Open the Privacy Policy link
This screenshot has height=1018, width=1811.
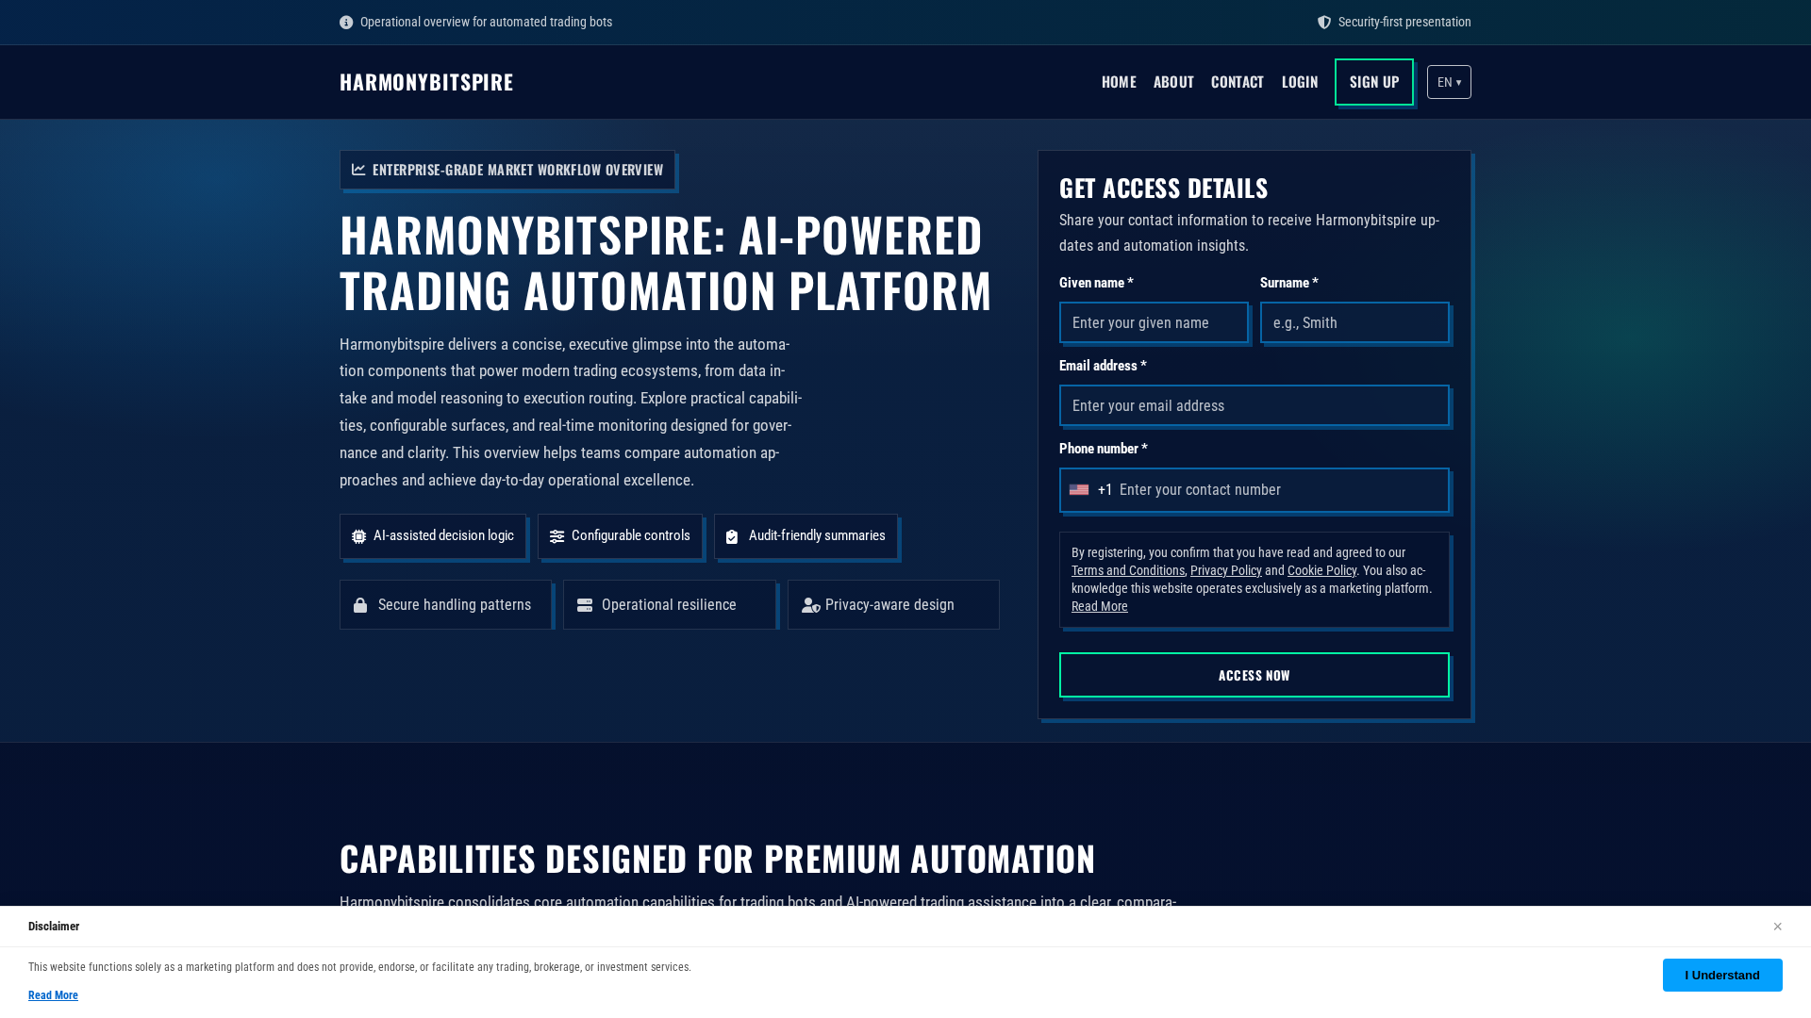[x=1225, y=570]
